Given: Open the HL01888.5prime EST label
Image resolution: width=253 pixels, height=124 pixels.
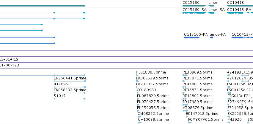Looking at the screenshot, I should pyautogui.click(x=151, y=72).
